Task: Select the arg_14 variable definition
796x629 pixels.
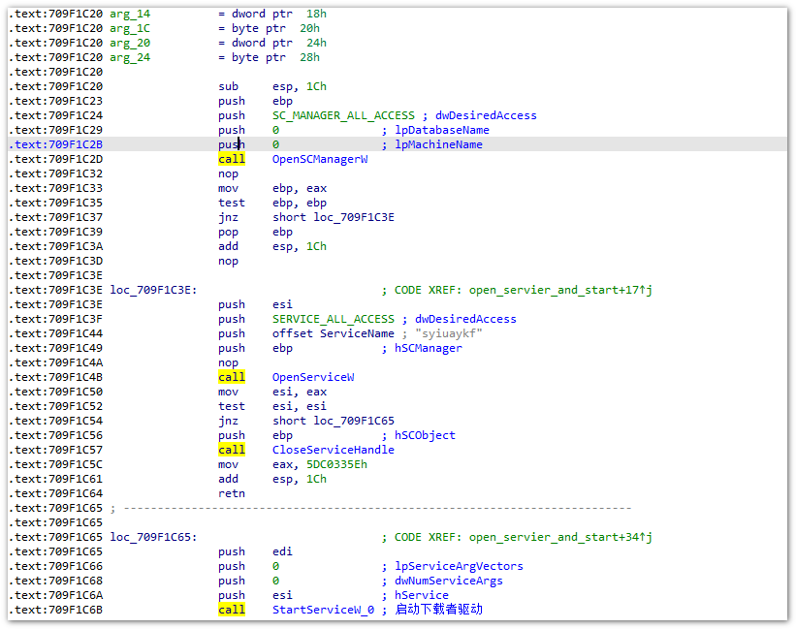Action: click(130, 14)
